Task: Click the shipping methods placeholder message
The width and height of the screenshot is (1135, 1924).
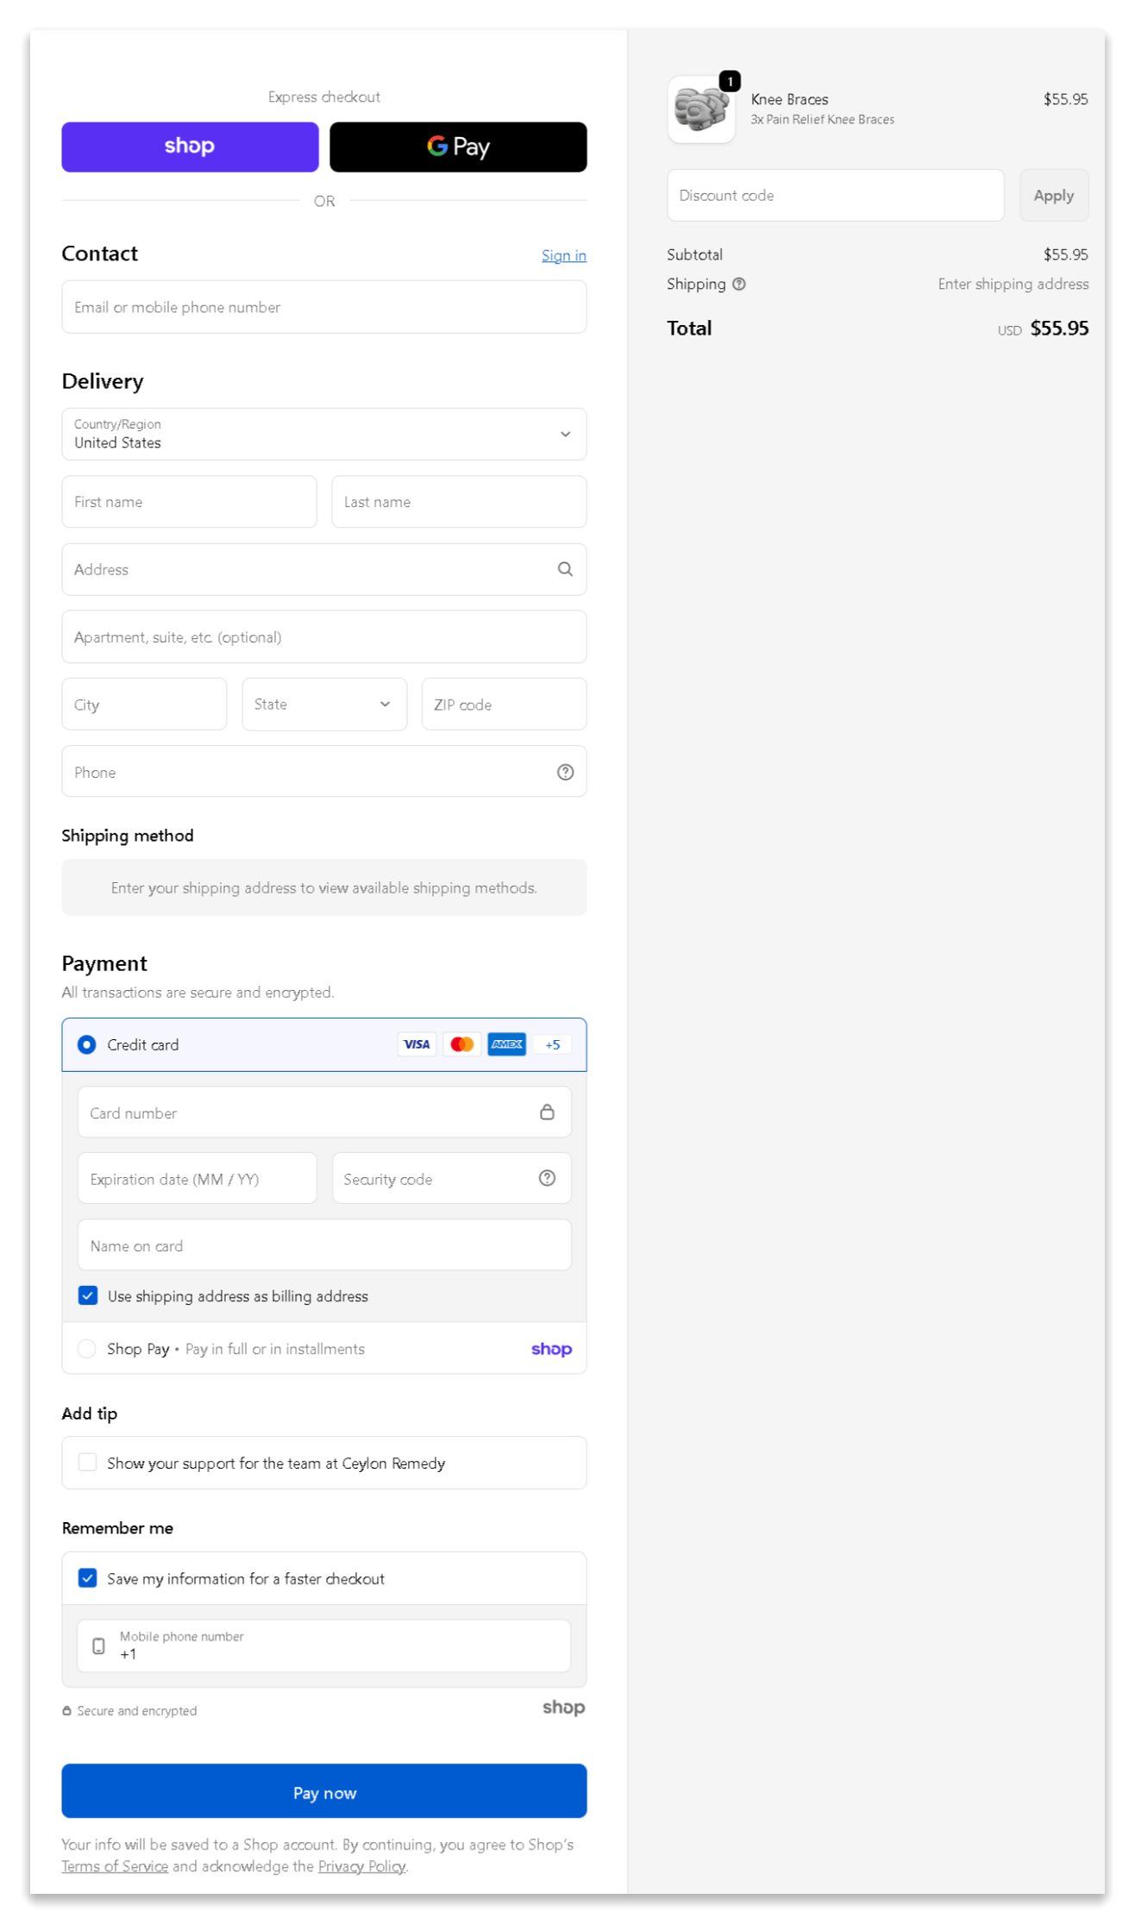Action: click(x=324, y=887)
